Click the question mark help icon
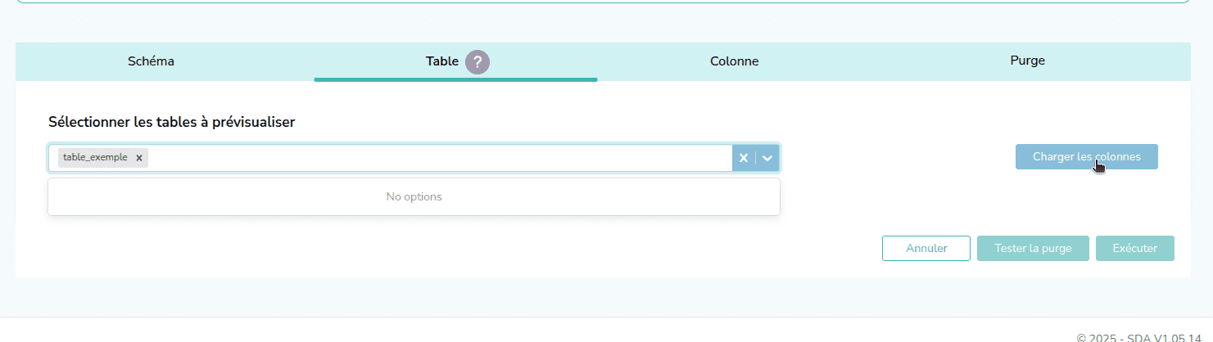1213x342 pixels. tap(478, 61)
